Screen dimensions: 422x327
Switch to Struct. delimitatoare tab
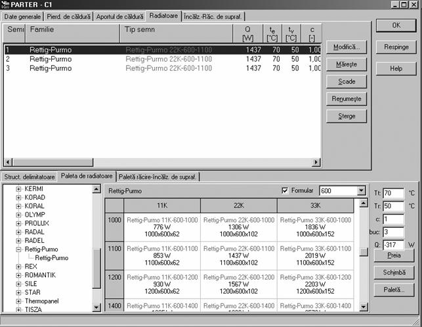30,177
